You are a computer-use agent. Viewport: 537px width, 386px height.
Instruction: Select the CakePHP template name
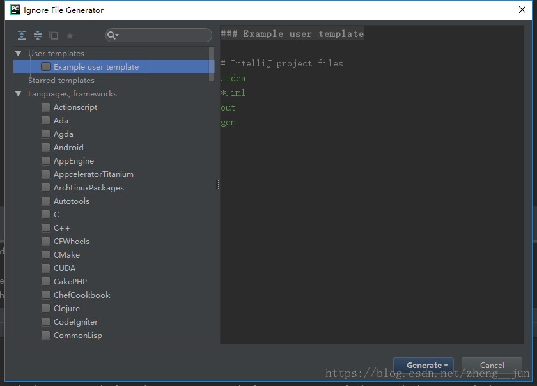70,282
